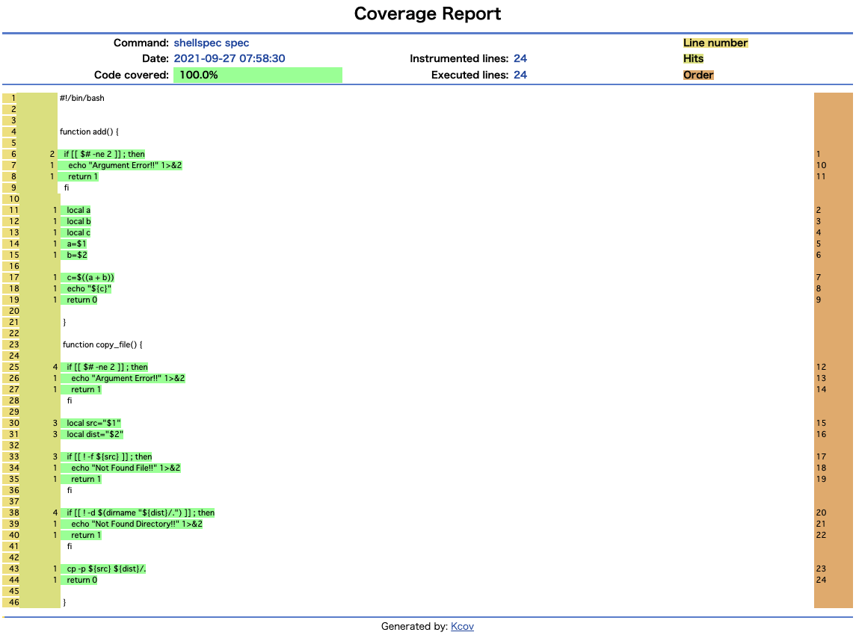Select the highlighted return 0 line at line 44
The image size is (856, 644).
point(79,580)
